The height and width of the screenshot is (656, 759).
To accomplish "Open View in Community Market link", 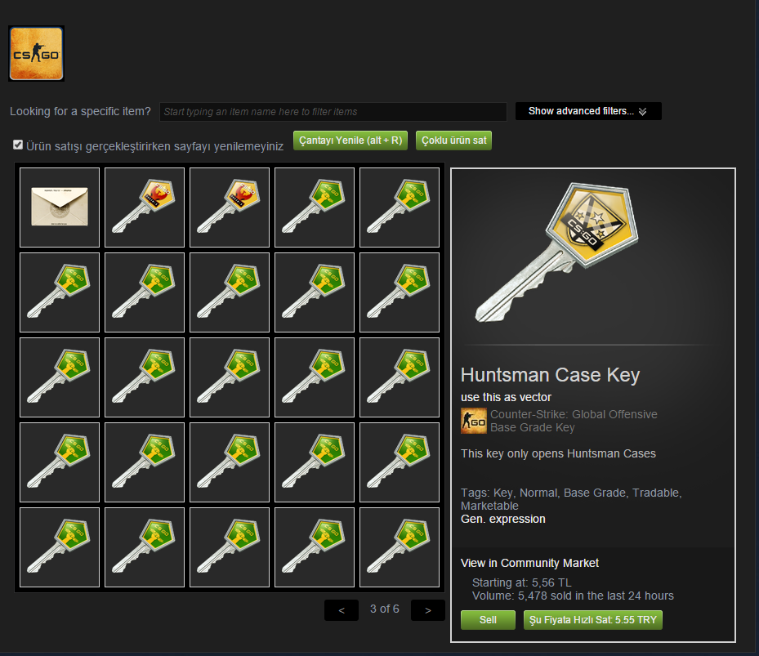I will tap(529, 563).
